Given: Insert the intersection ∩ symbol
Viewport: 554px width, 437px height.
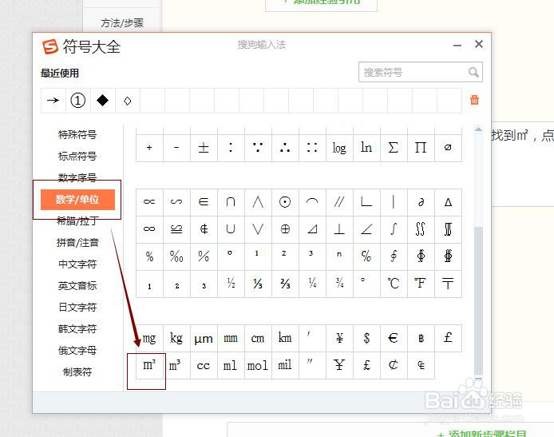Looking at the screenshot, I should coord(231,202).
